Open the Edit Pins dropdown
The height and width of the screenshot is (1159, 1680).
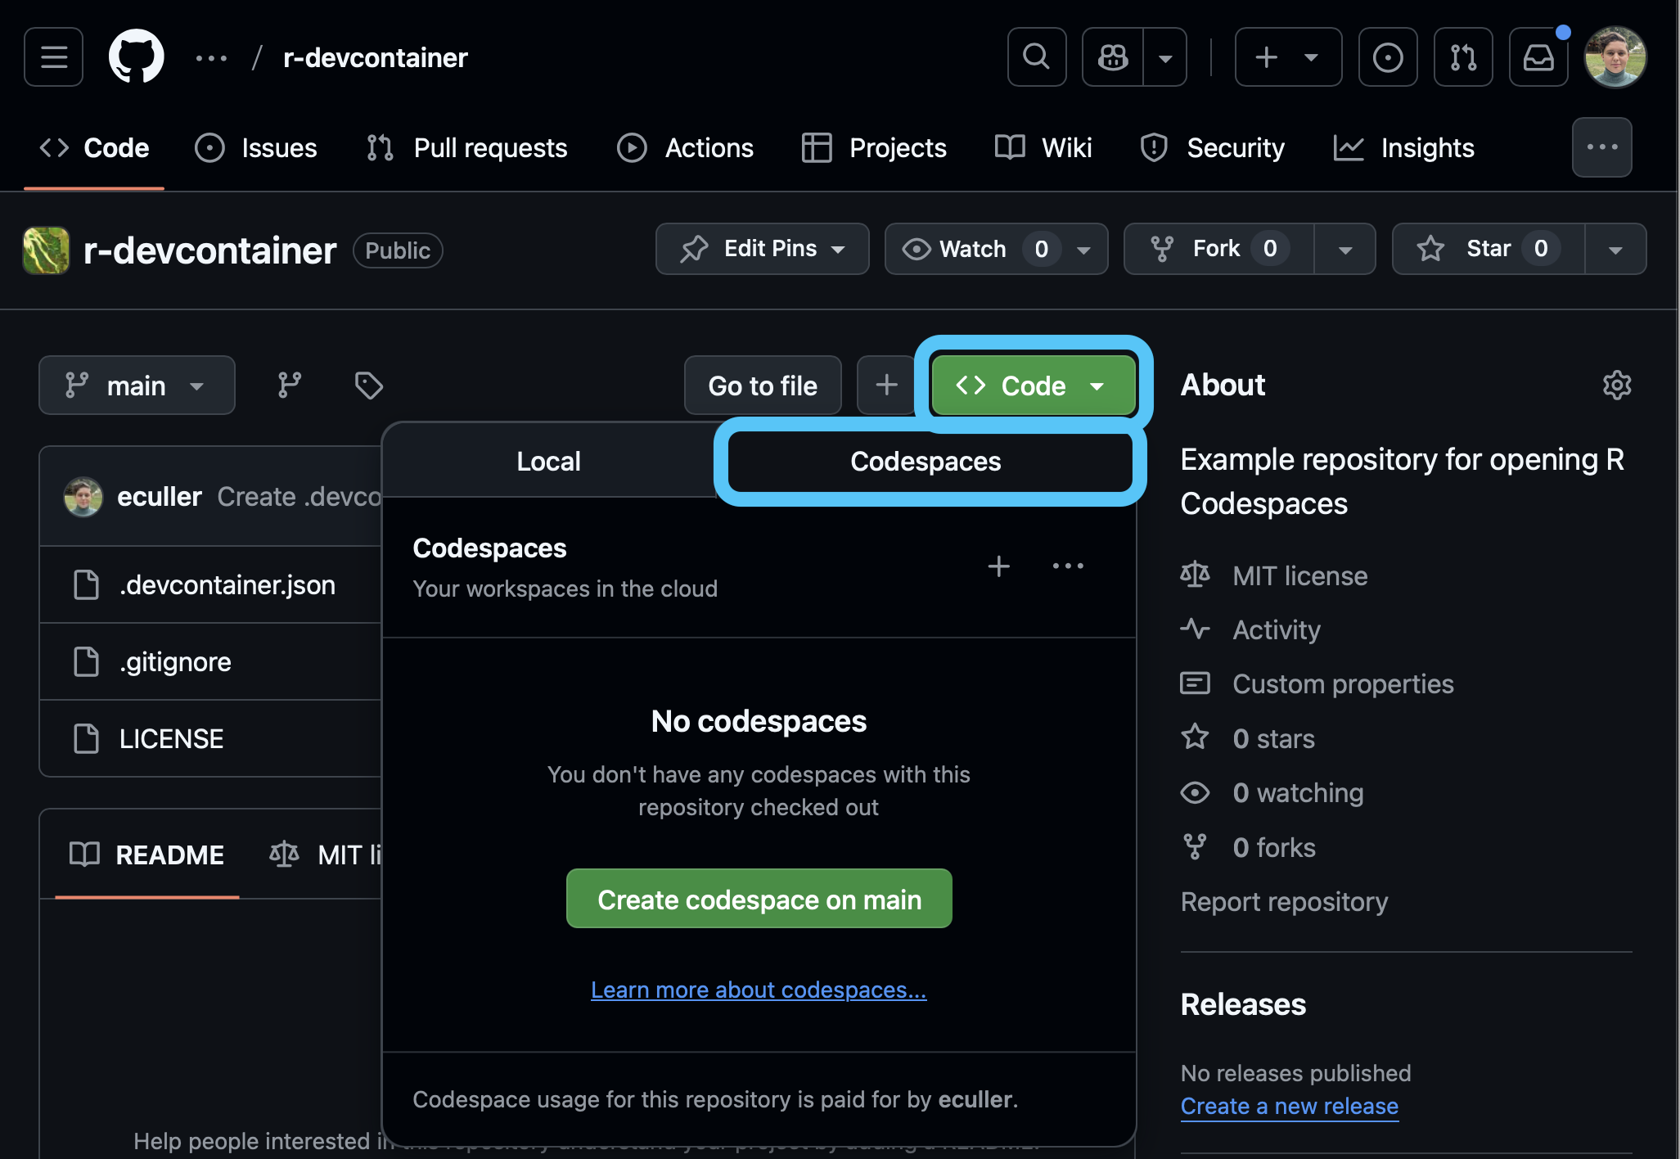[x=762, y=249]
